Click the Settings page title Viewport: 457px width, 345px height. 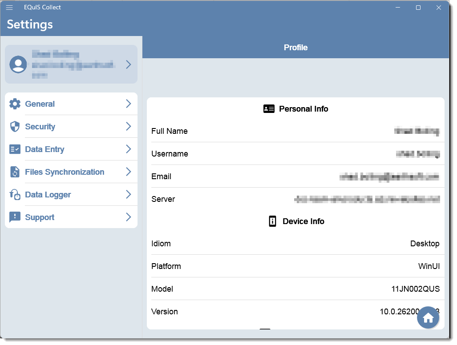[30, 24]
